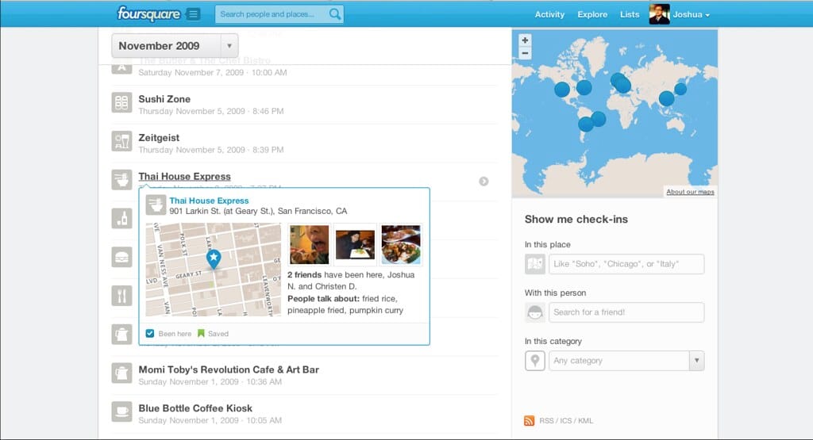Viewport: 813px width, 440px height.
Task: Click the orange RSS feed icon
Action: pyautogui.click(x=529, y=421)
